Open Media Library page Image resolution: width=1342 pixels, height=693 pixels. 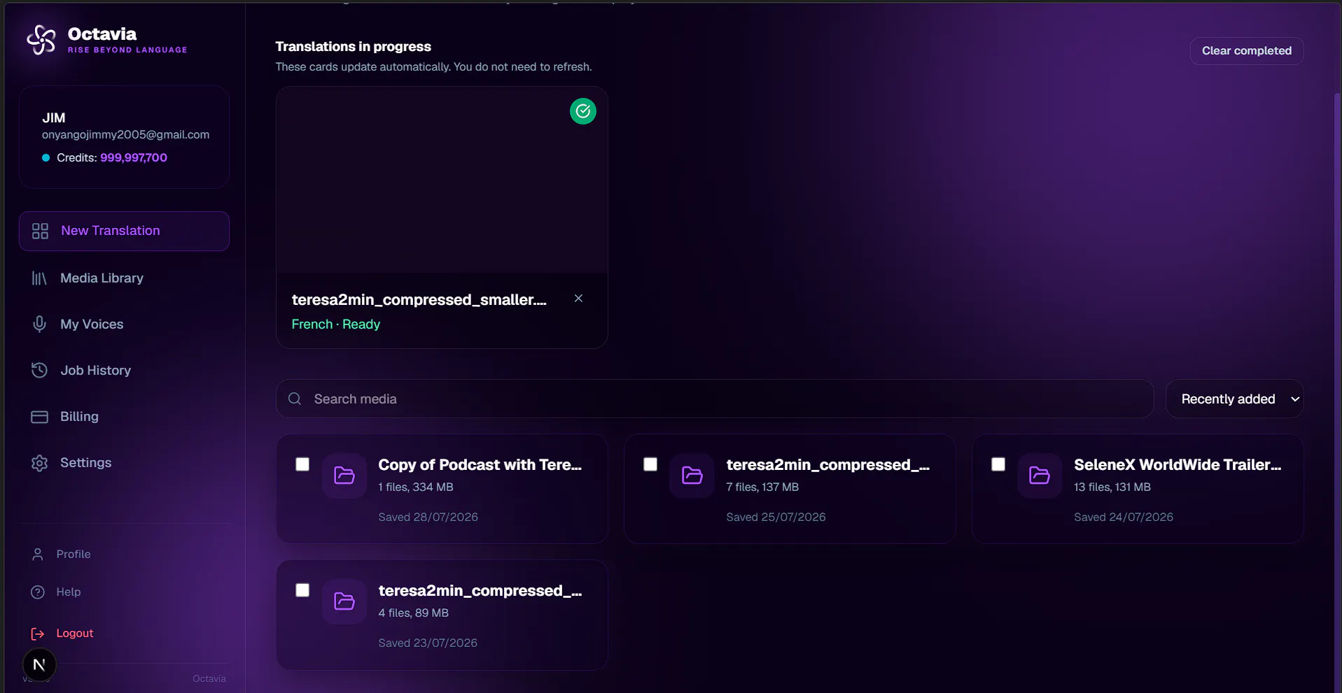pyautogui.click(x=124, y=278)
